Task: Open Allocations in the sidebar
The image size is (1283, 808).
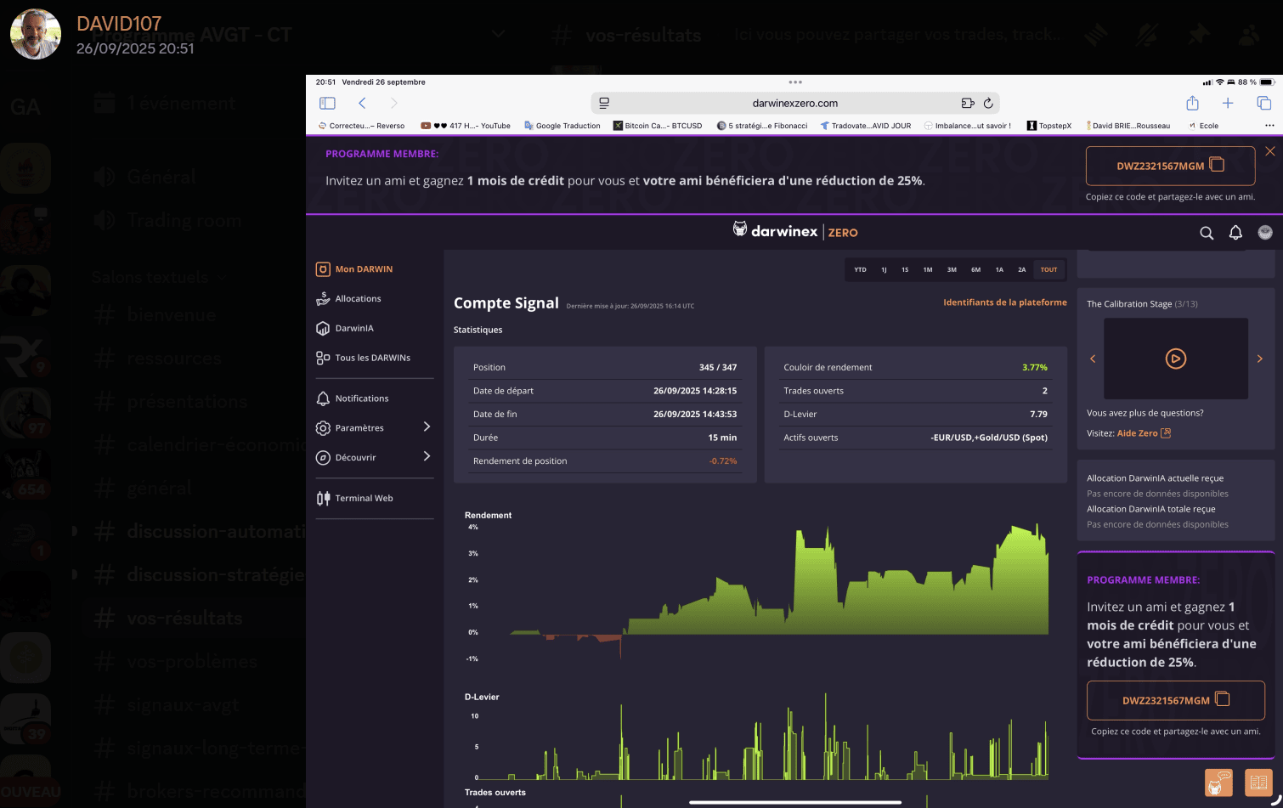Action: 358,298
